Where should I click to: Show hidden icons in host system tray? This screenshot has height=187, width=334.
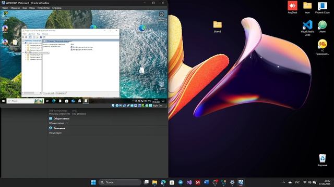283,182
